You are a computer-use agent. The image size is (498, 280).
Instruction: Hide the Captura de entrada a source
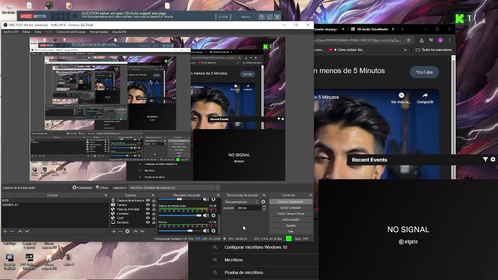(148, 201)
